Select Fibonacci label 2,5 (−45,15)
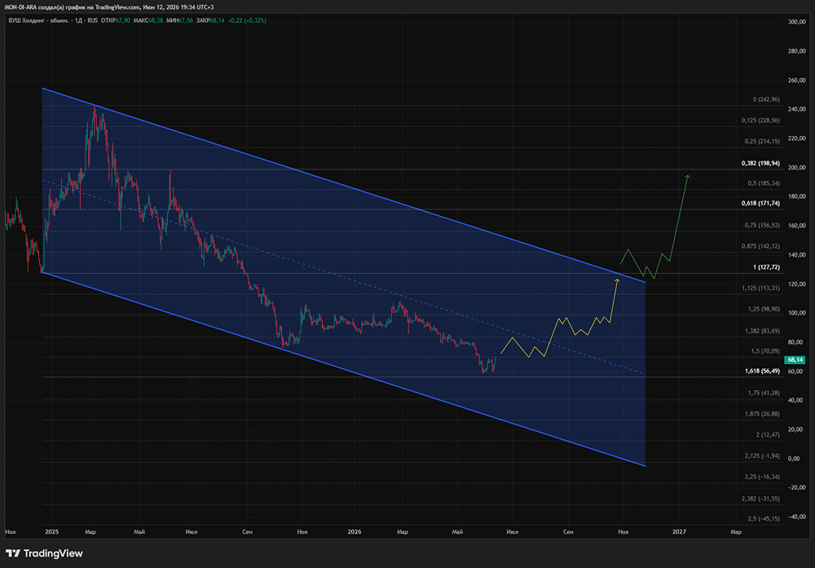The image size is (815, 568). 764,518
